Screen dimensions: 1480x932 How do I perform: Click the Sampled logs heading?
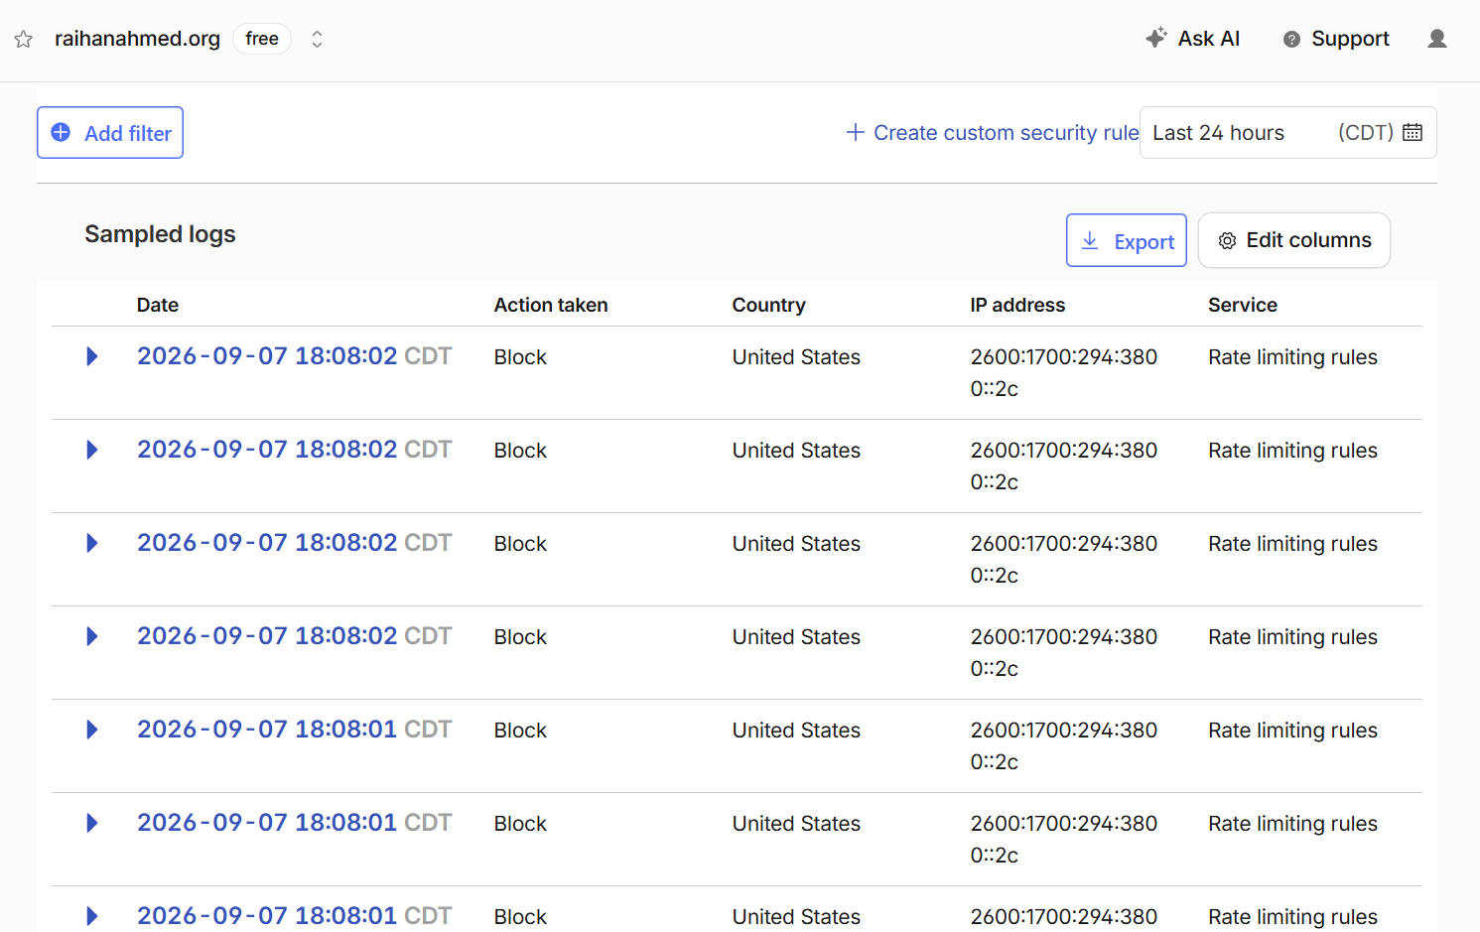coord(160,234)
